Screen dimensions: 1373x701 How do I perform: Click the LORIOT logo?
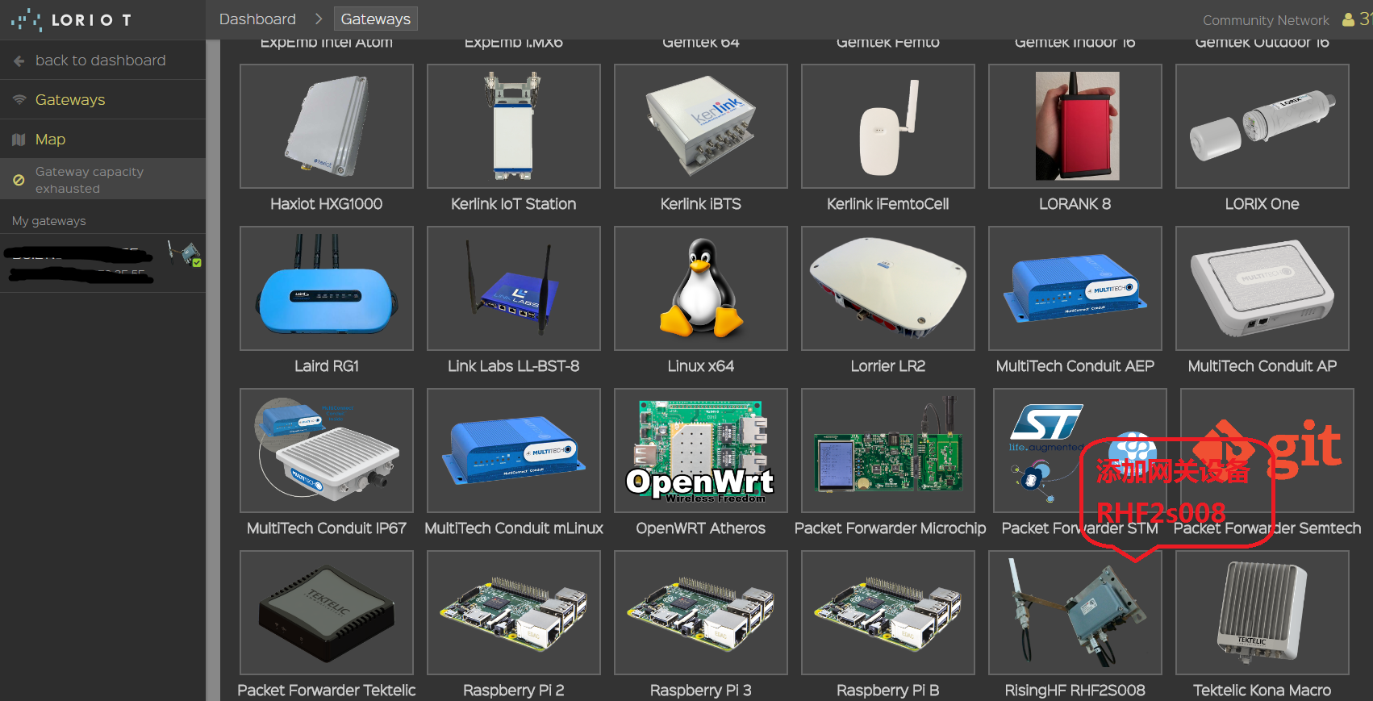coord(72,20)
